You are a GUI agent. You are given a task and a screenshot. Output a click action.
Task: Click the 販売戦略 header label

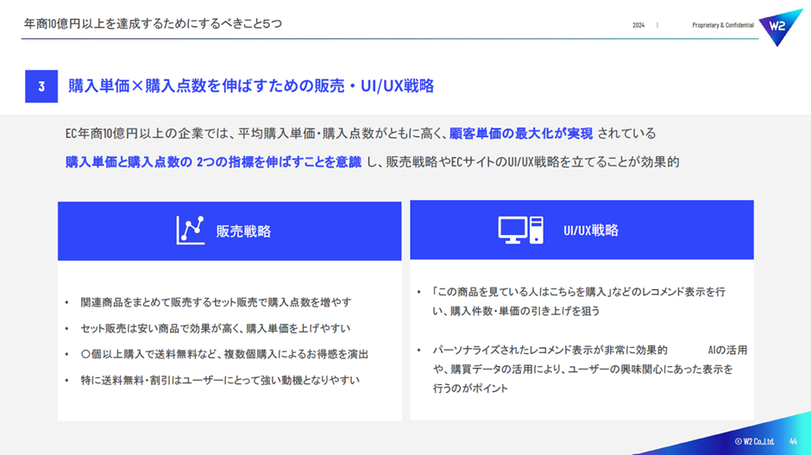click(x=243, y=231)
